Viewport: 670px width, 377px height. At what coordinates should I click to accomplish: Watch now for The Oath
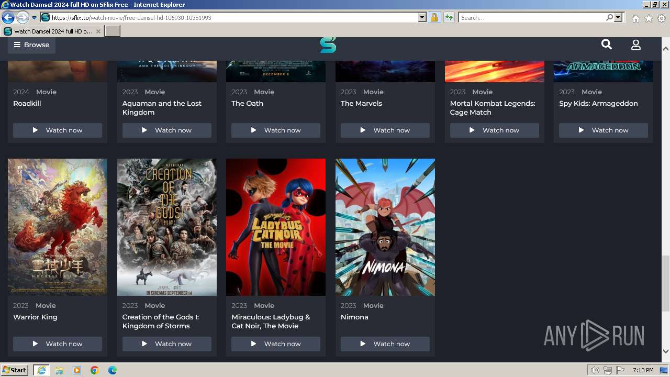coord(276,130)
